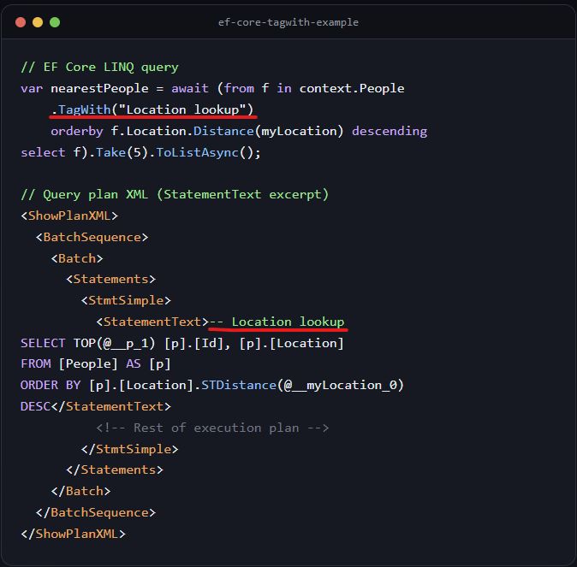577x567 pixels.
Task: Click the closing </Batch> tag
Action: (x=80, y=491)
